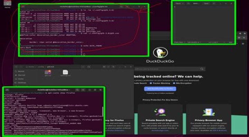
Task: Click path options kebab icon in file manager
Action: point(83,67)
